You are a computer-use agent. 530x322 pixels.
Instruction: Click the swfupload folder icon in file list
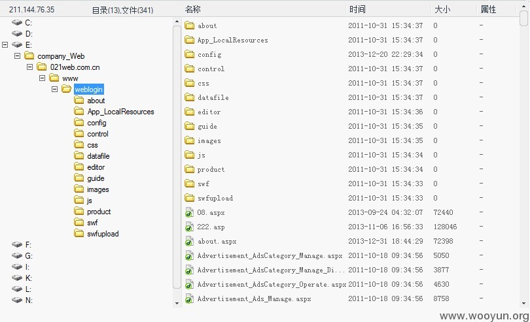point(190,198)
